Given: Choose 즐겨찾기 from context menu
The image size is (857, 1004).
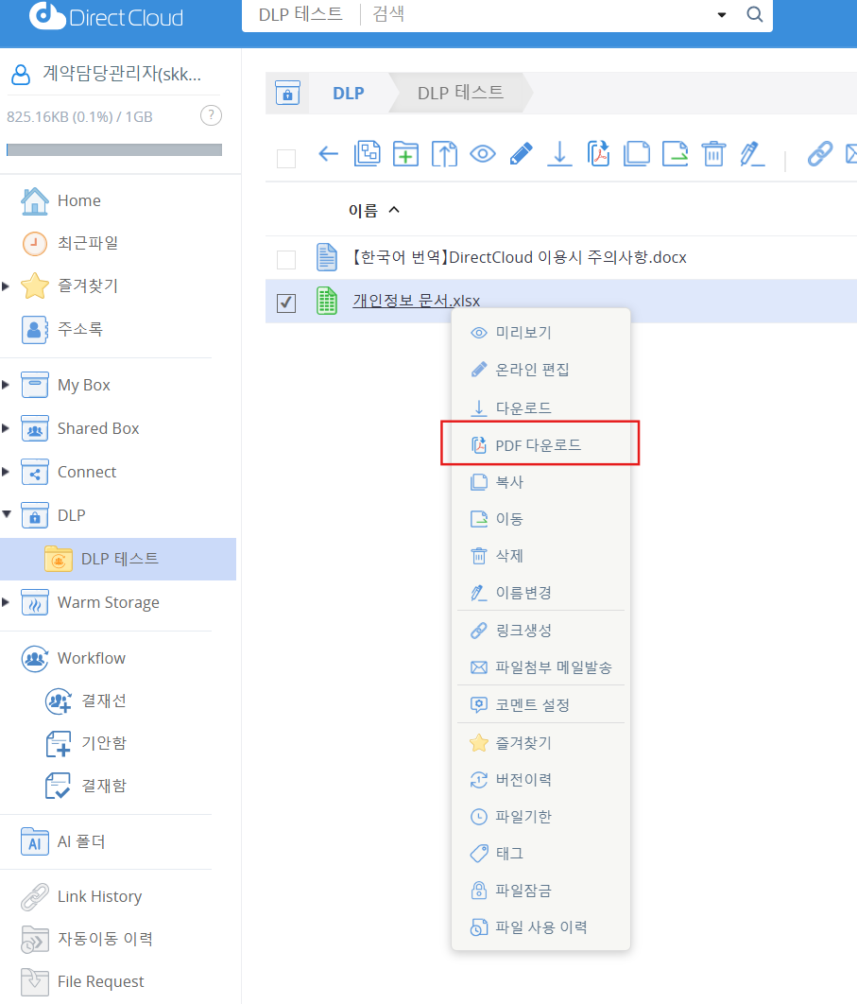Looking at the screenshot, I should pos(540,743).
